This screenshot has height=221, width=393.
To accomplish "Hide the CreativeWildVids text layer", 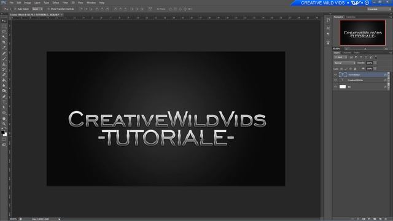I will (x=335, y=80).
